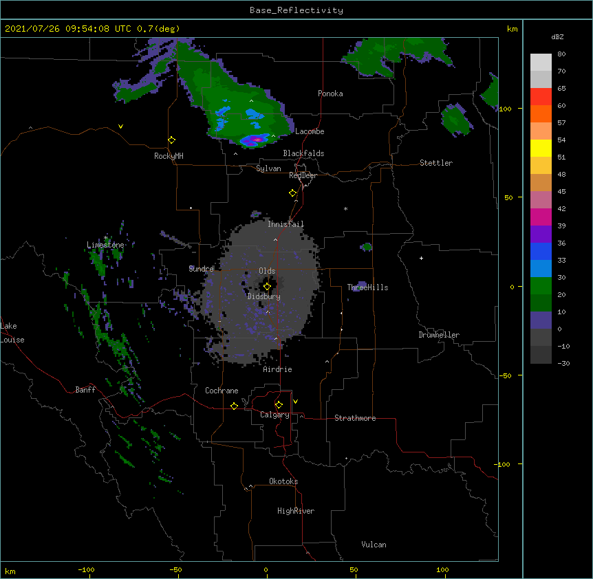Select the magenta 39 dBZ legend swatch
Screen dimensions: 593x579
(x=541, y=217)
